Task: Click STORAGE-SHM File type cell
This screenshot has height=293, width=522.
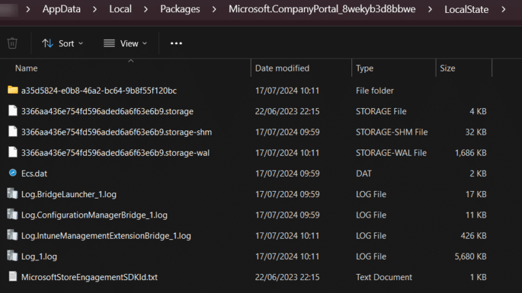Action: point(391,132)
